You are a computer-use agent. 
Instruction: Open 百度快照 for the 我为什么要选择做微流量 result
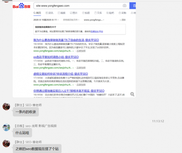tap(81, 51)
